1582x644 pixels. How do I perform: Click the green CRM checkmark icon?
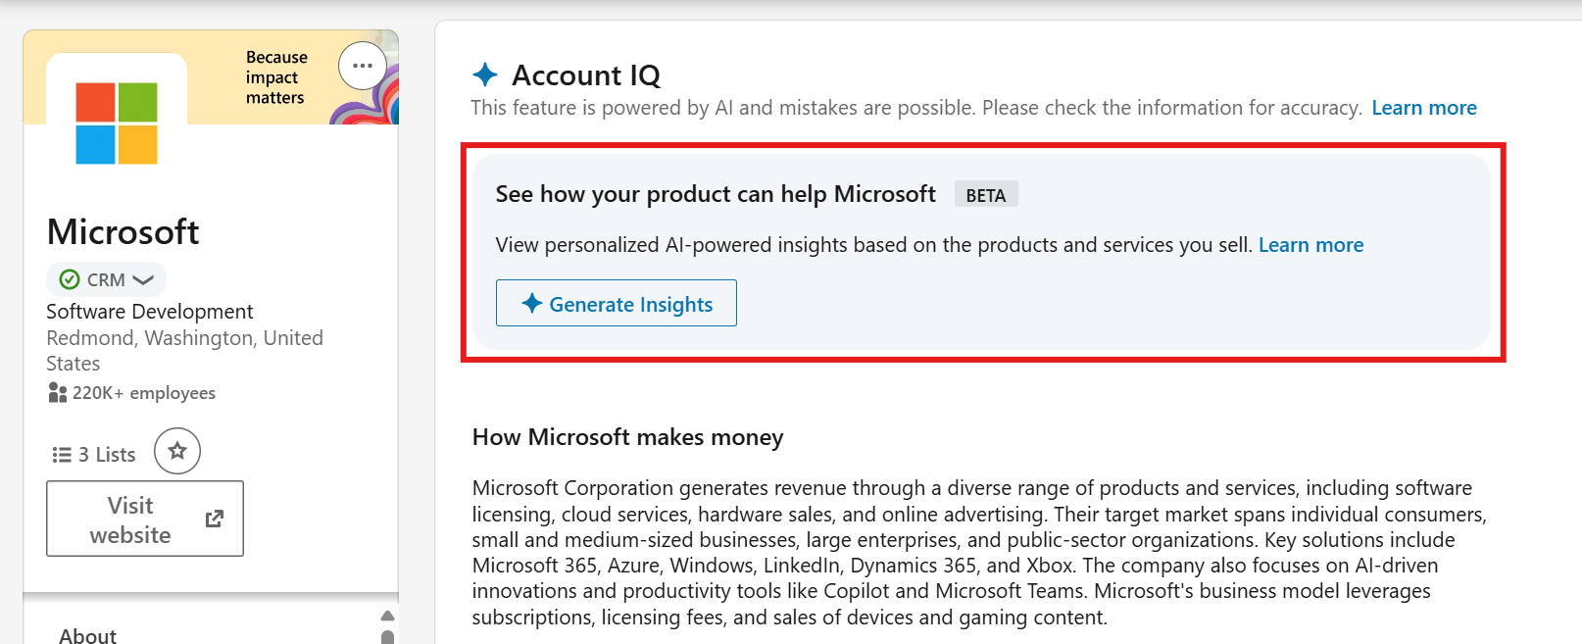70,280
